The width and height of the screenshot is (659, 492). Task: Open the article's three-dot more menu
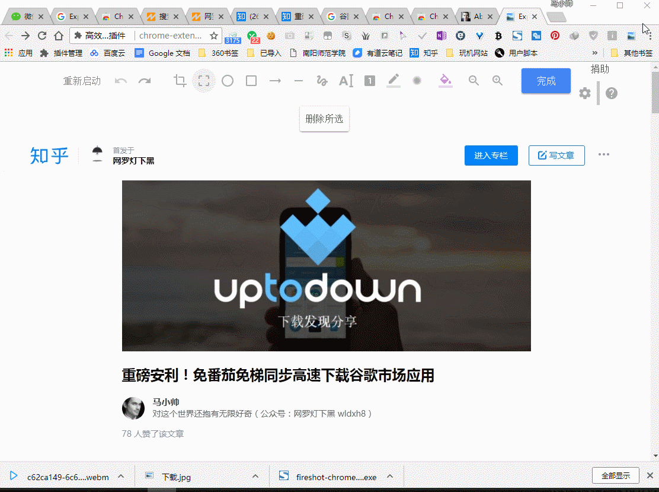point(604,154)
